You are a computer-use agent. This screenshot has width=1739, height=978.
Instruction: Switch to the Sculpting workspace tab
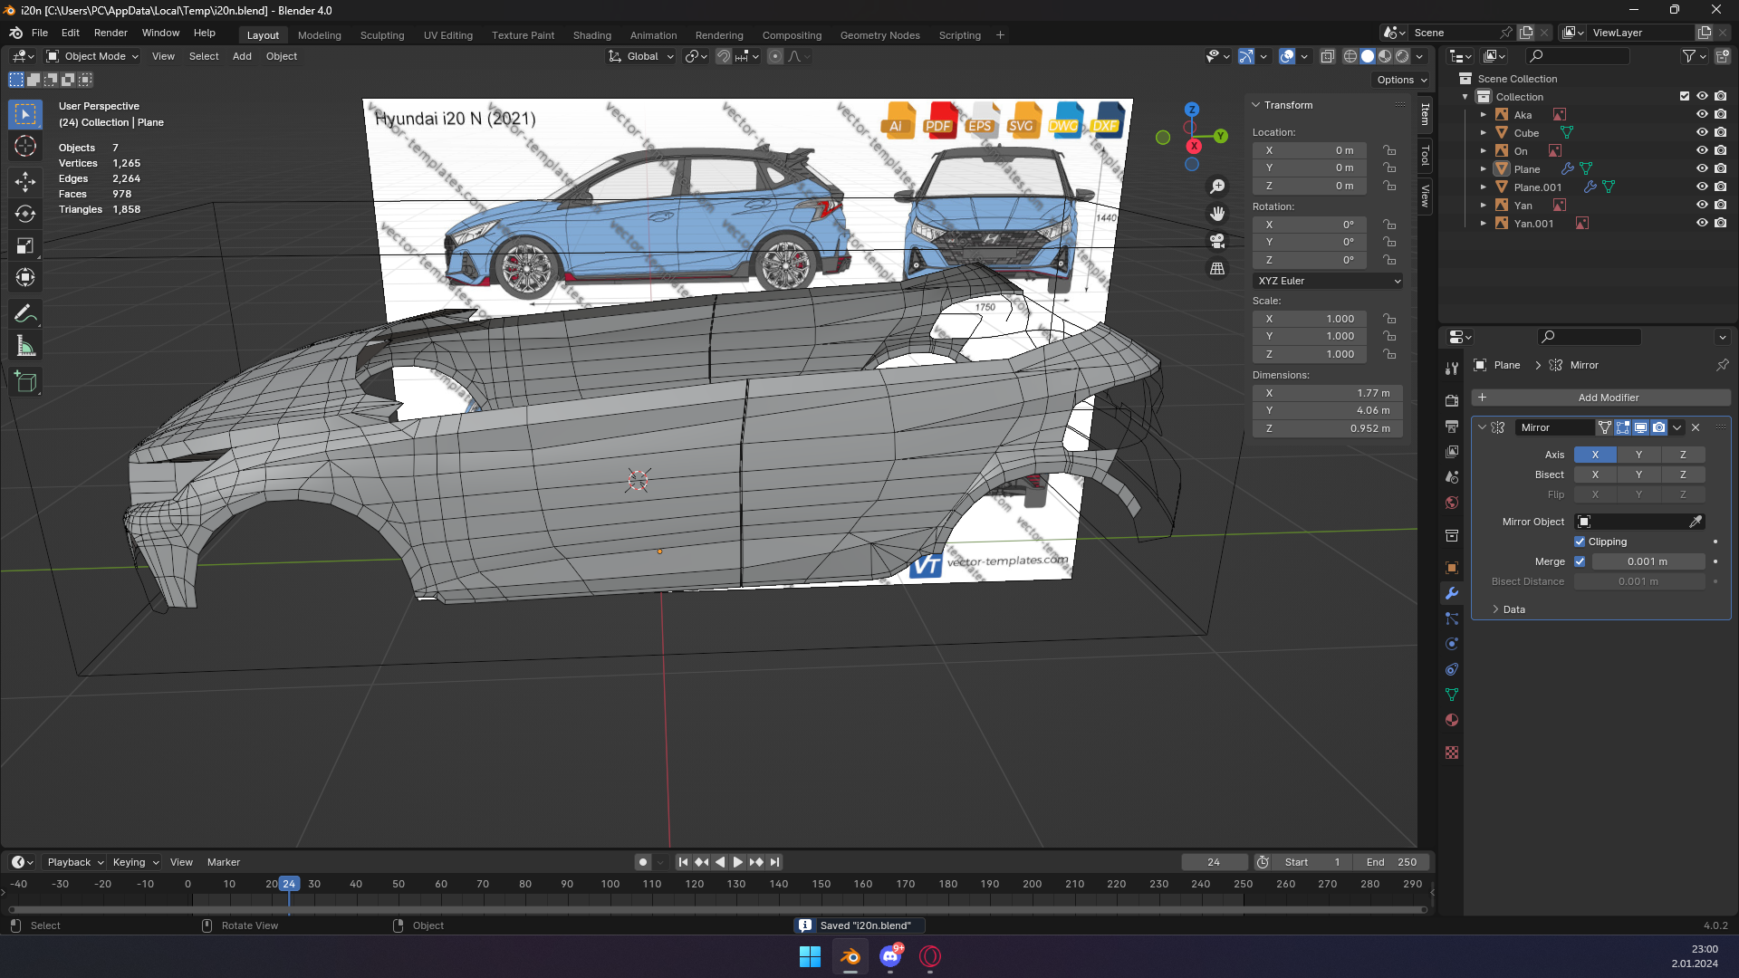pos(382,35)
